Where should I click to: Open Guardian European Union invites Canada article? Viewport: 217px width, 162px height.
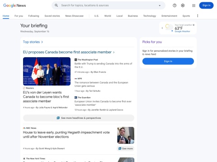coord(103,103)
